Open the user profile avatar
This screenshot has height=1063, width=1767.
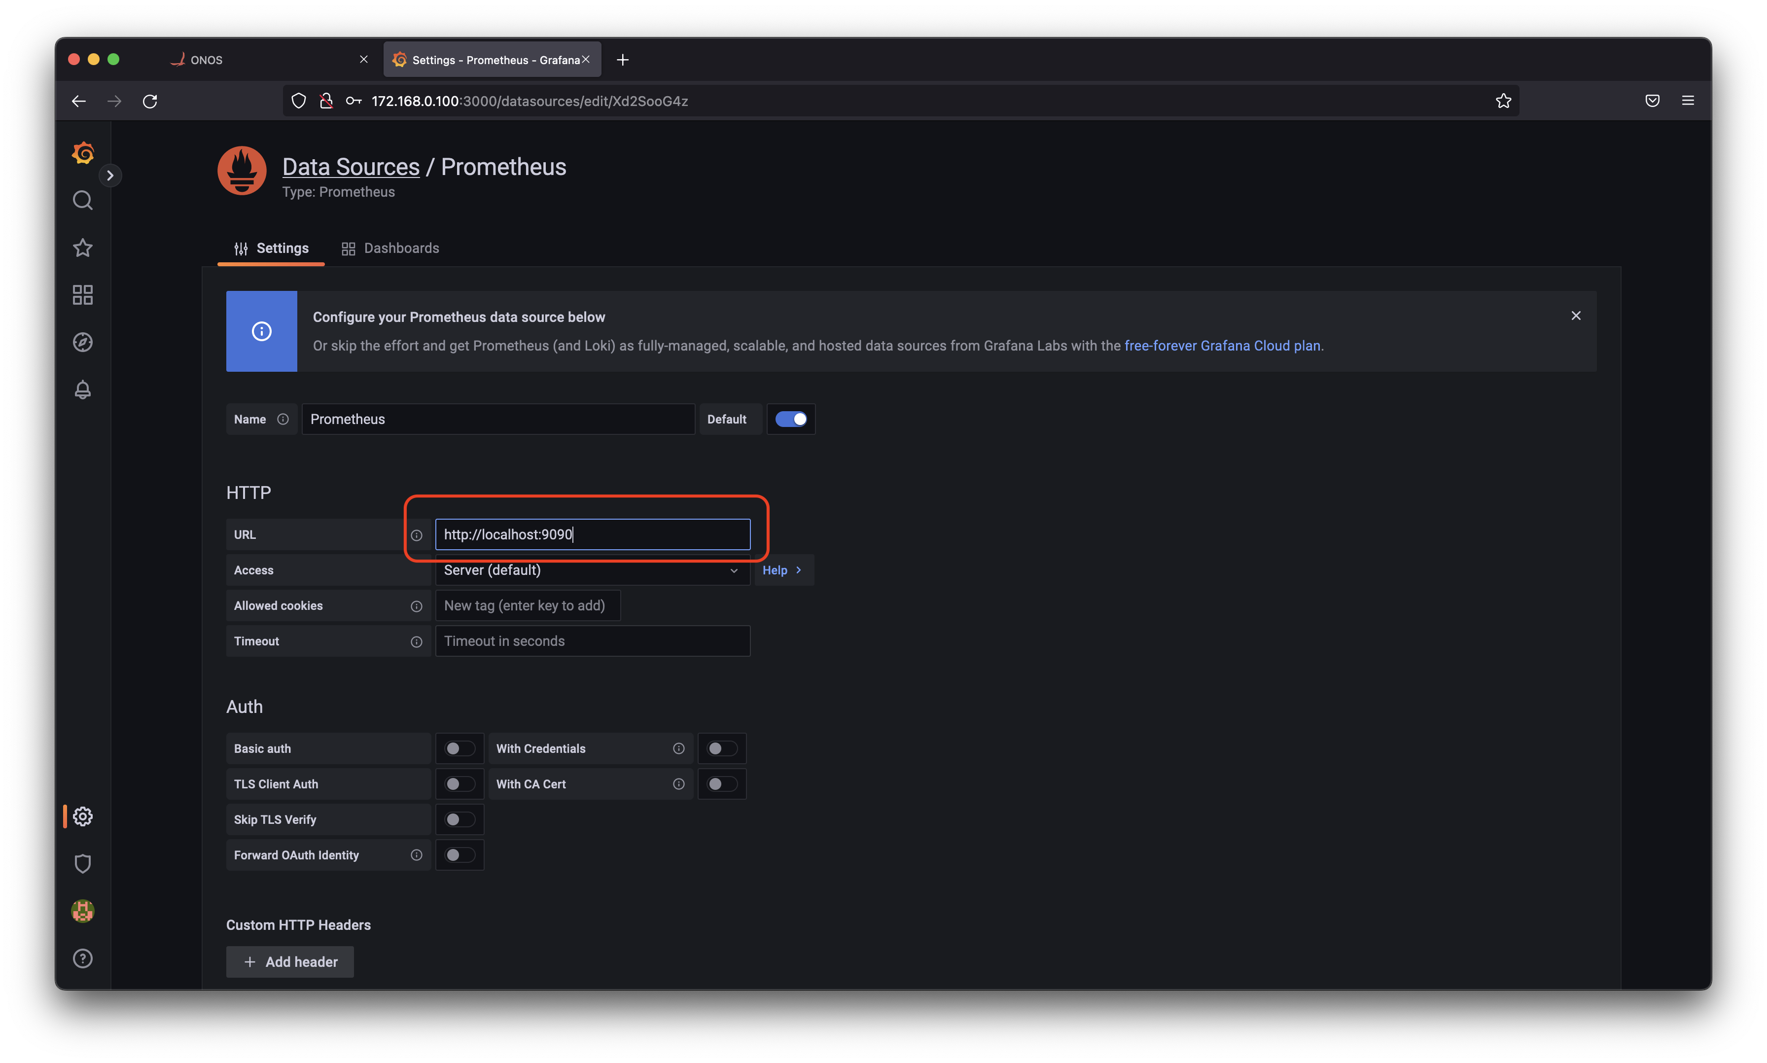[x=83, y=911]
